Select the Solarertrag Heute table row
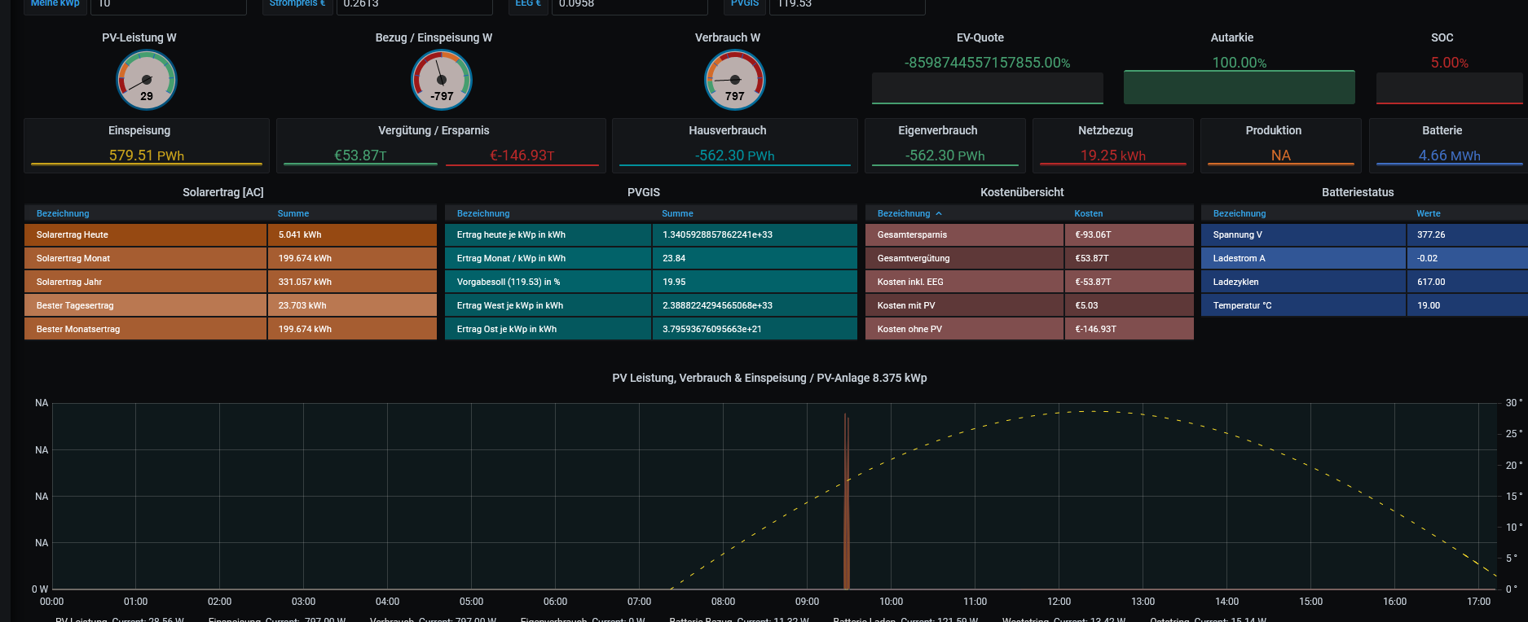This screenshot has height=622, width=1528. tap(147, 234)
